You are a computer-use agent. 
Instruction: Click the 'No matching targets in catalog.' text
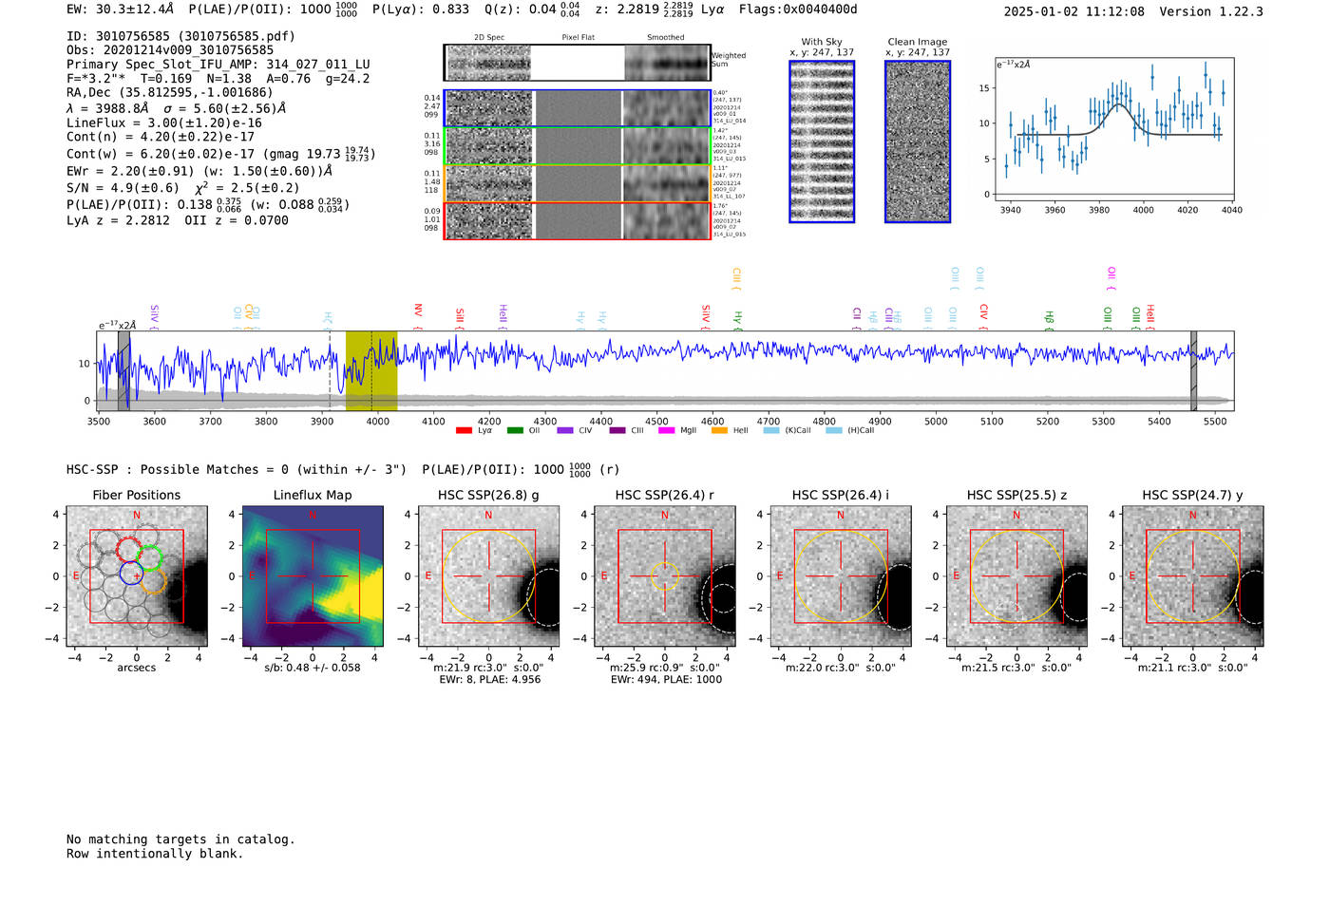(x=180, y=839)
